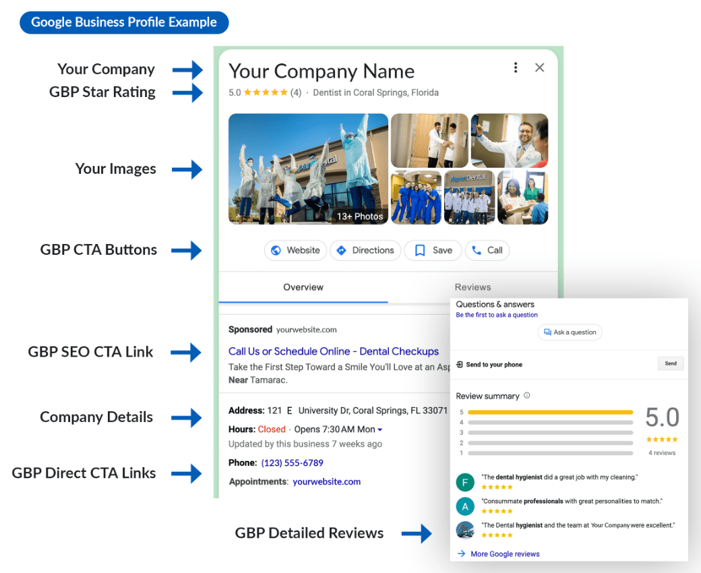Click the team at Your Company review text
The image size is (701, 573).
pos(578,525)
